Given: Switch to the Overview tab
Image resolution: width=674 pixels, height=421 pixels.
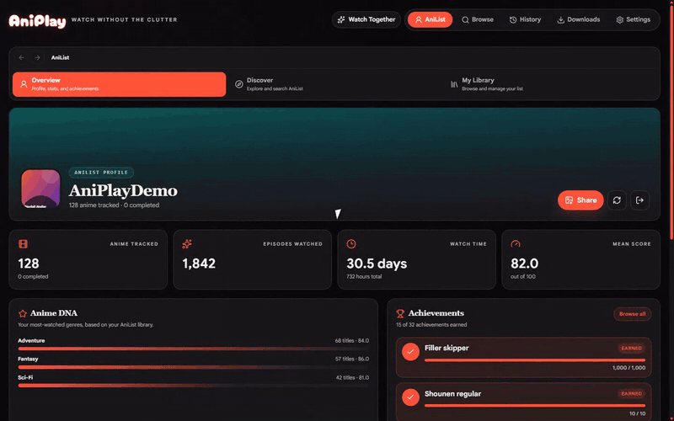Looking at the screenshot, I should pyautogui.click(x=119, y=84).
